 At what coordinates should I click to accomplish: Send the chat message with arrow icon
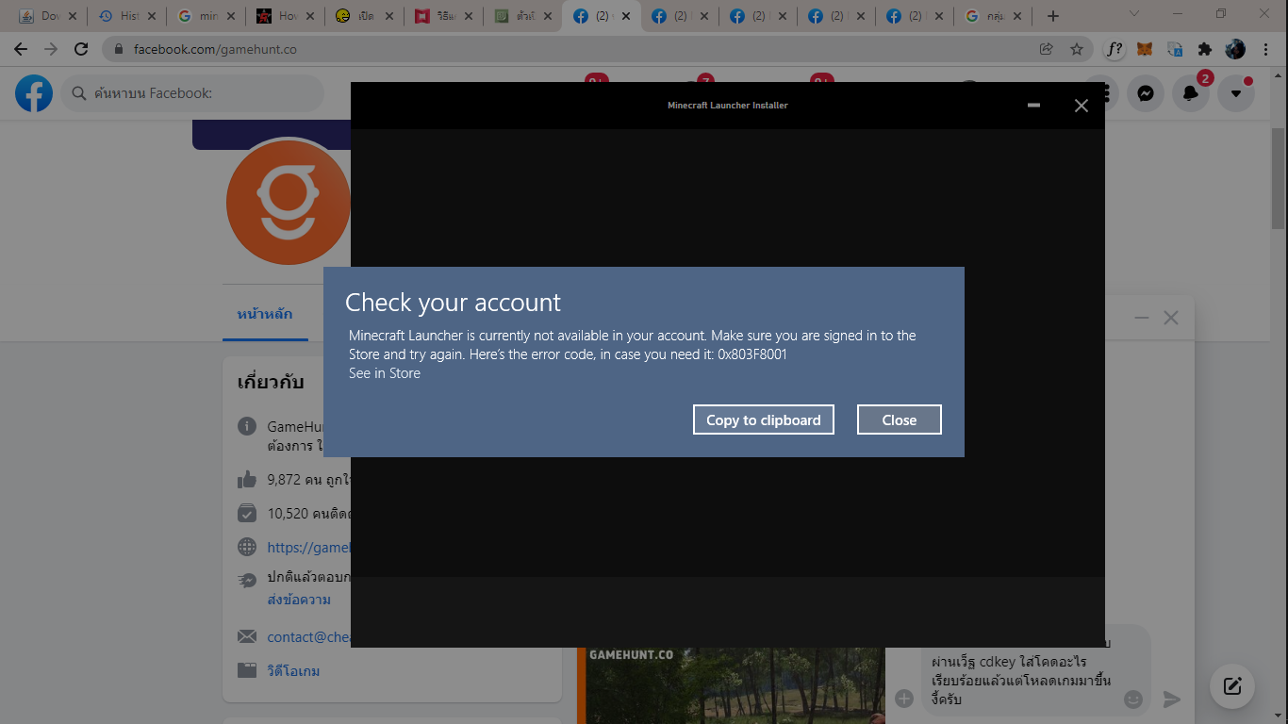coord(1172,699)
